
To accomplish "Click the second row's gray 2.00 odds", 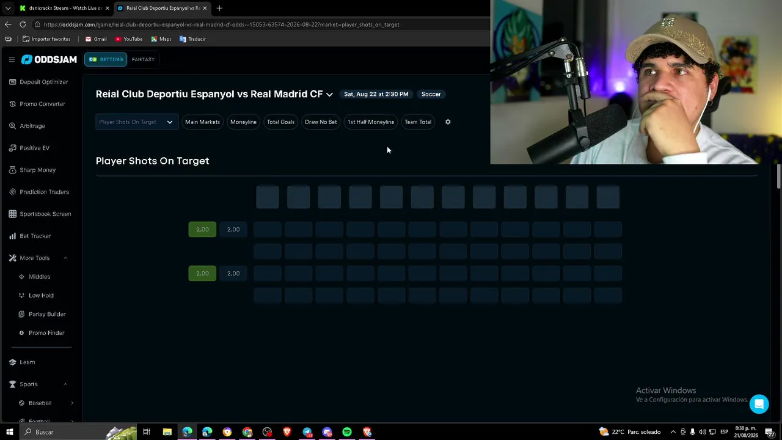I will click(233, 273).
